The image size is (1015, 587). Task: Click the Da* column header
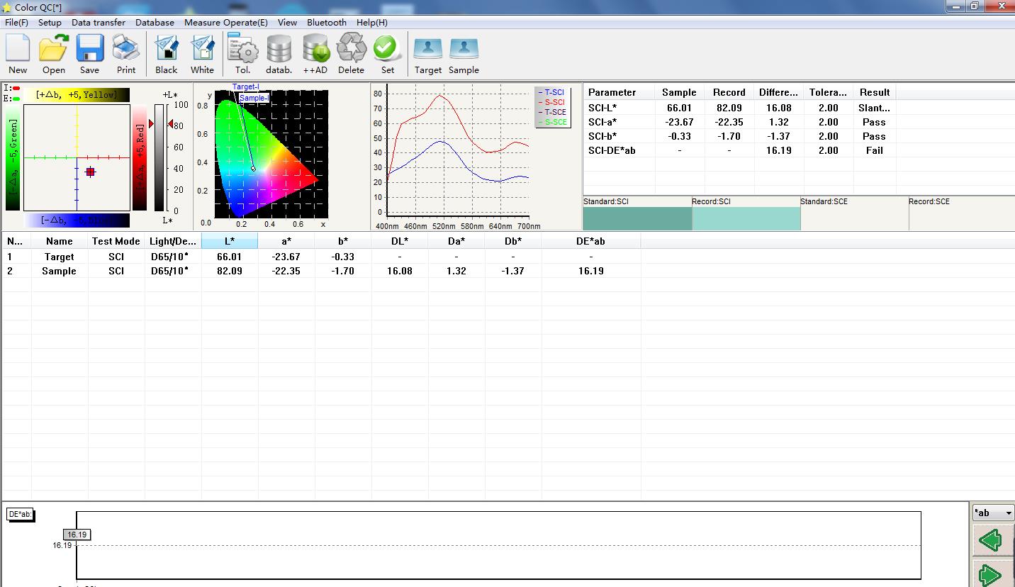coord(456,241)
